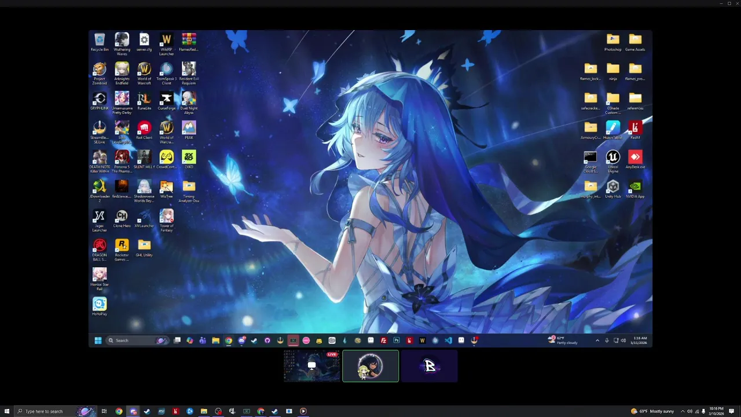This screenshot has width=741, height=417.
Task: Select the highlighted avatar participant thumbnail
Action: pyautogui.click(x=370, y=366)
